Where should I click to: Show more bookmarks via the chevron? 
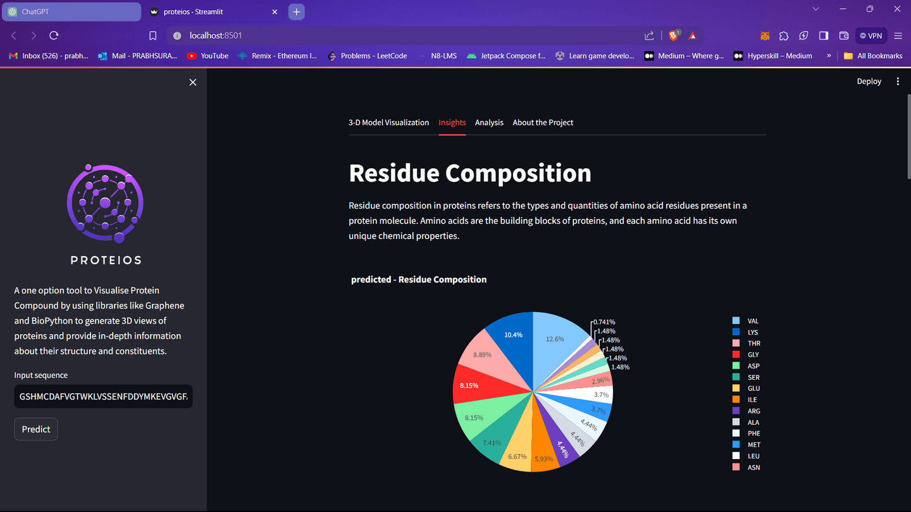[829, 56]
